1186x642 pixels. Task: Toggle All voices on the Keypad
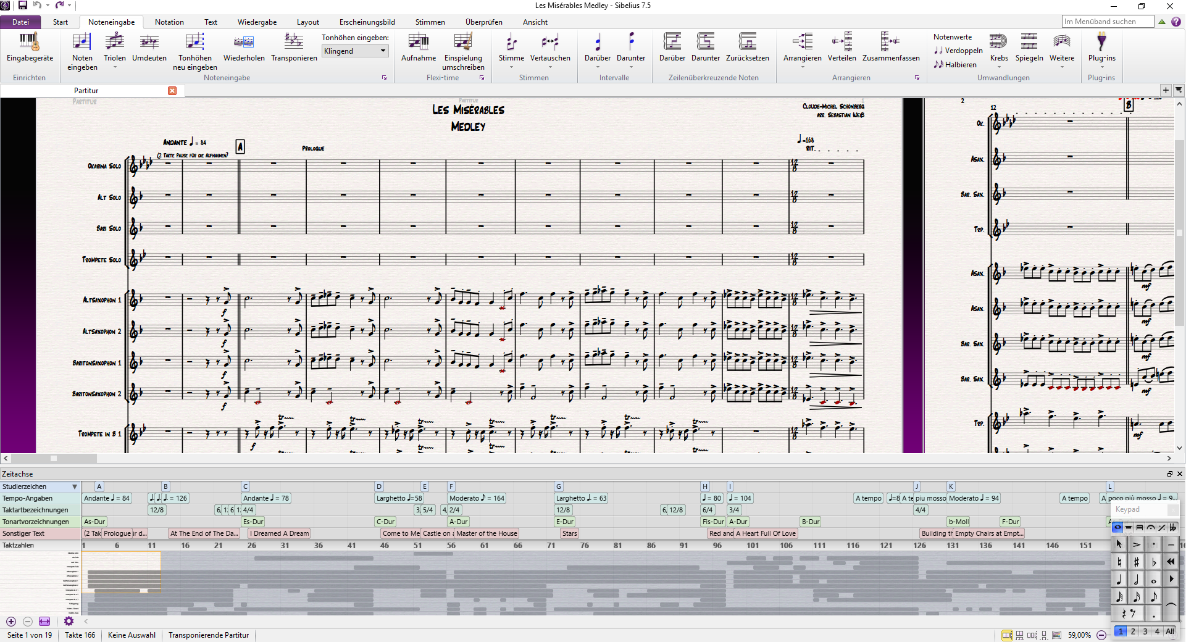pos(1170,632)
